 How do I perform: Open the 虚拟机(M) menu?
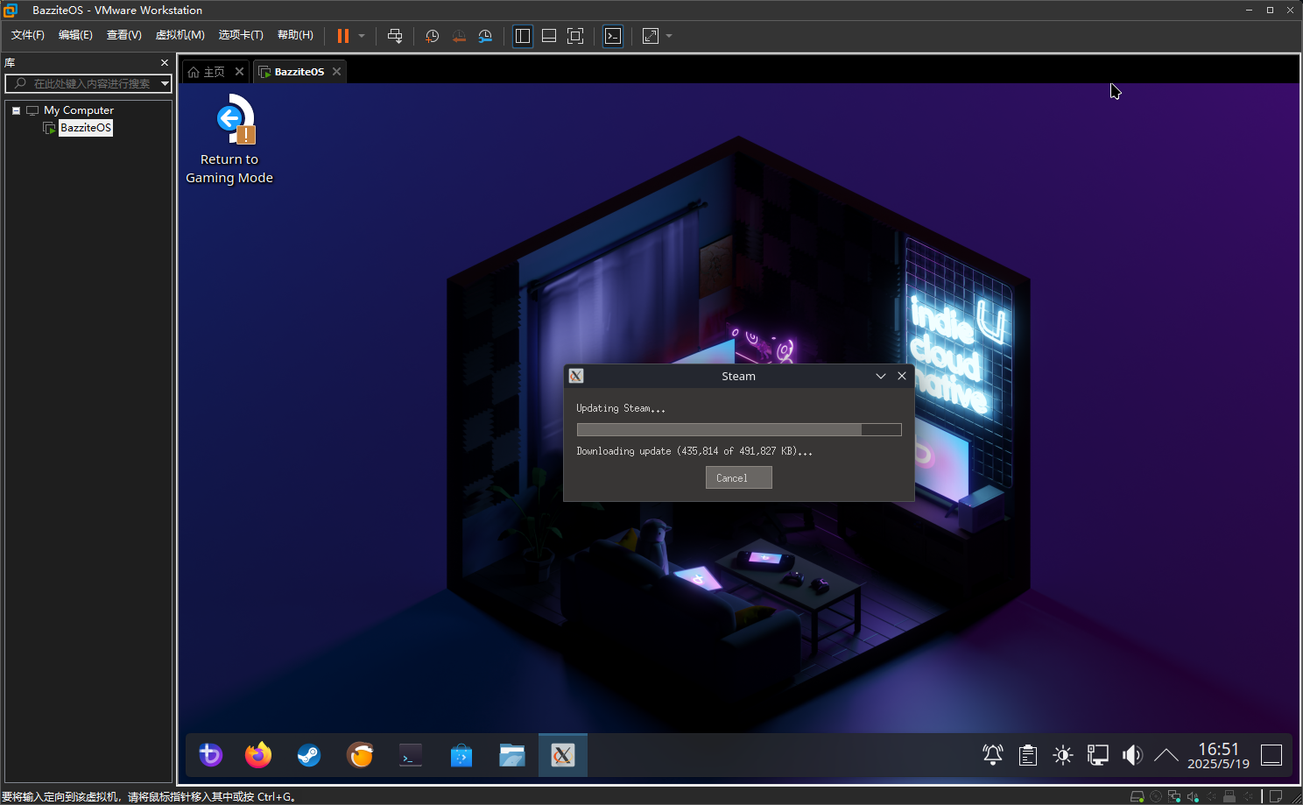[x=180, y=35]
